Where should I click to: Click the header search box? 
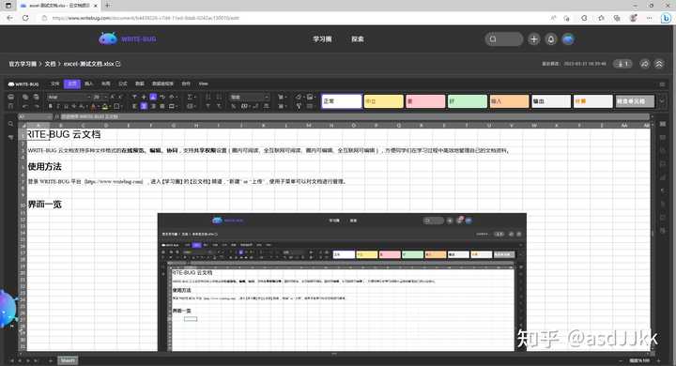pyautogui.click(x=503, y=39)
